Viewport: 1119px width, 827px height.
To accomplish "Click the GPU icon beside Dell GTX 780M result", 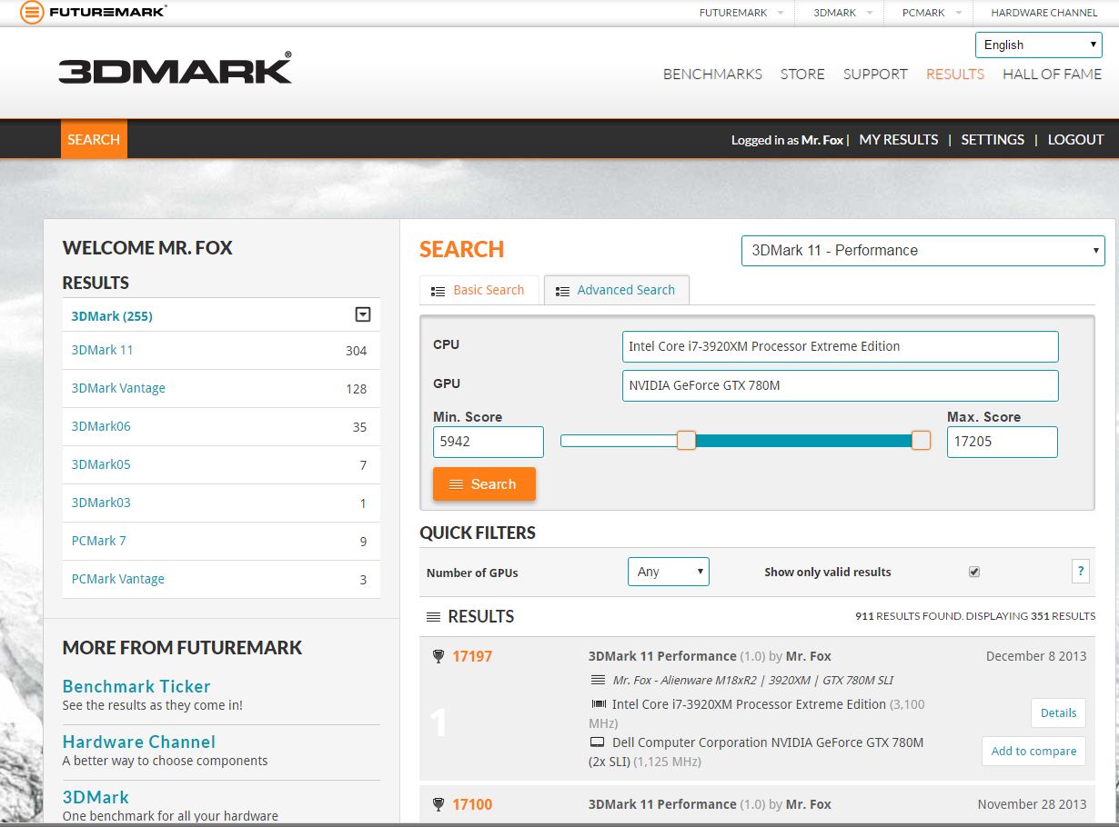I will [x=598, y=742].
